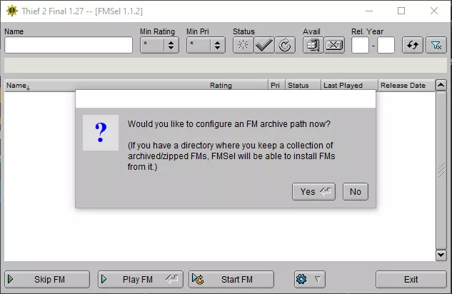Screen dimensions: 452x294
Task: Click Yes to configure archive path
Action: (313, 191)
